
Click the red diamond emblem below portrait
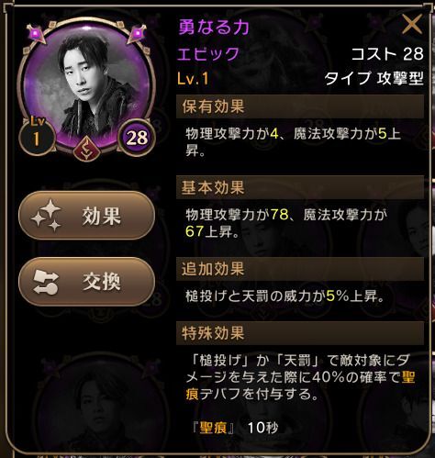point(87,148)
